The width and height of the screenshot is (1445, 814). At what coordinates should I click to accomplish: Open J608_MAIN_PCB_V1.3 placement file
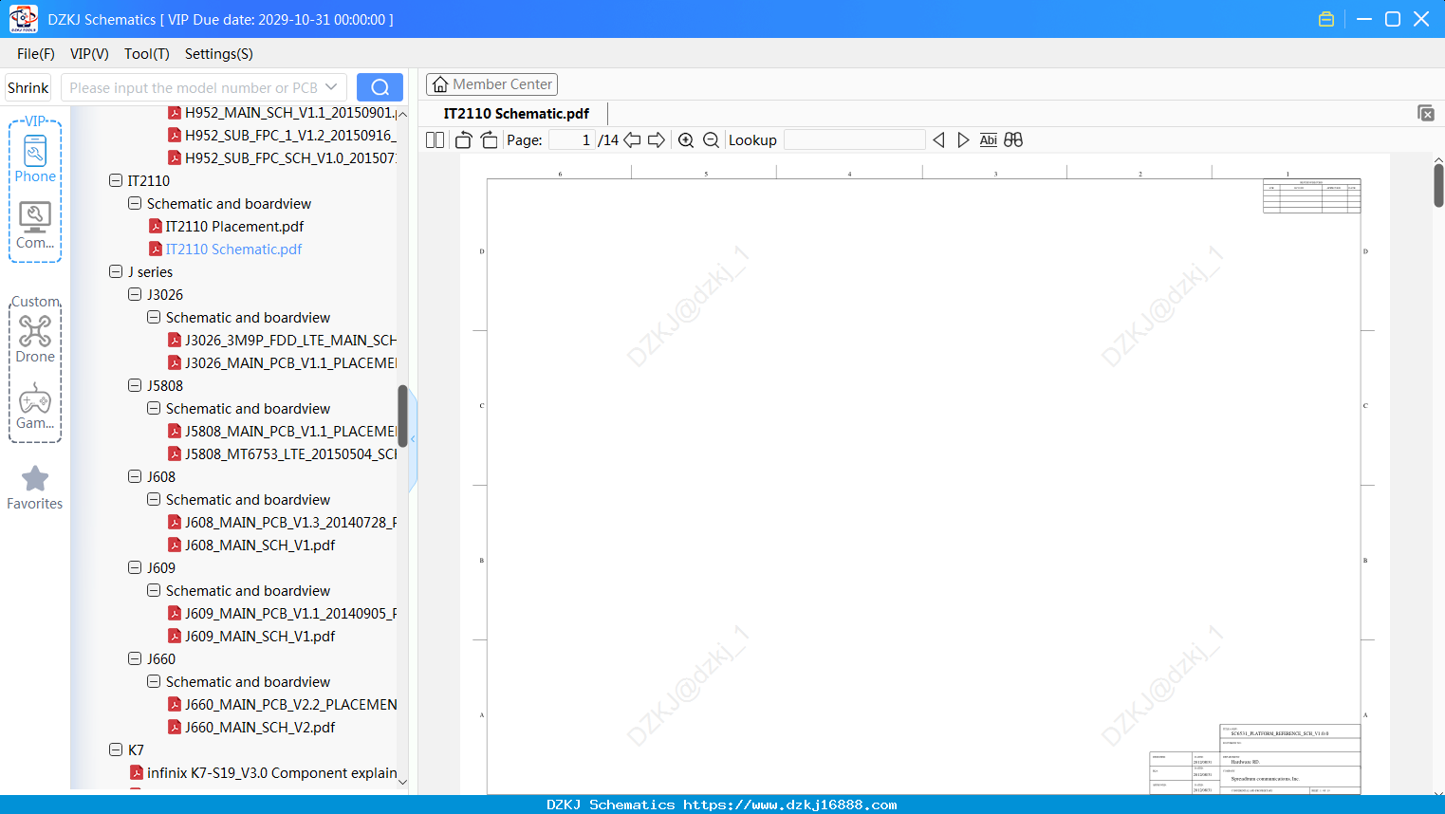pyautogui.click(x=282, y=523)
